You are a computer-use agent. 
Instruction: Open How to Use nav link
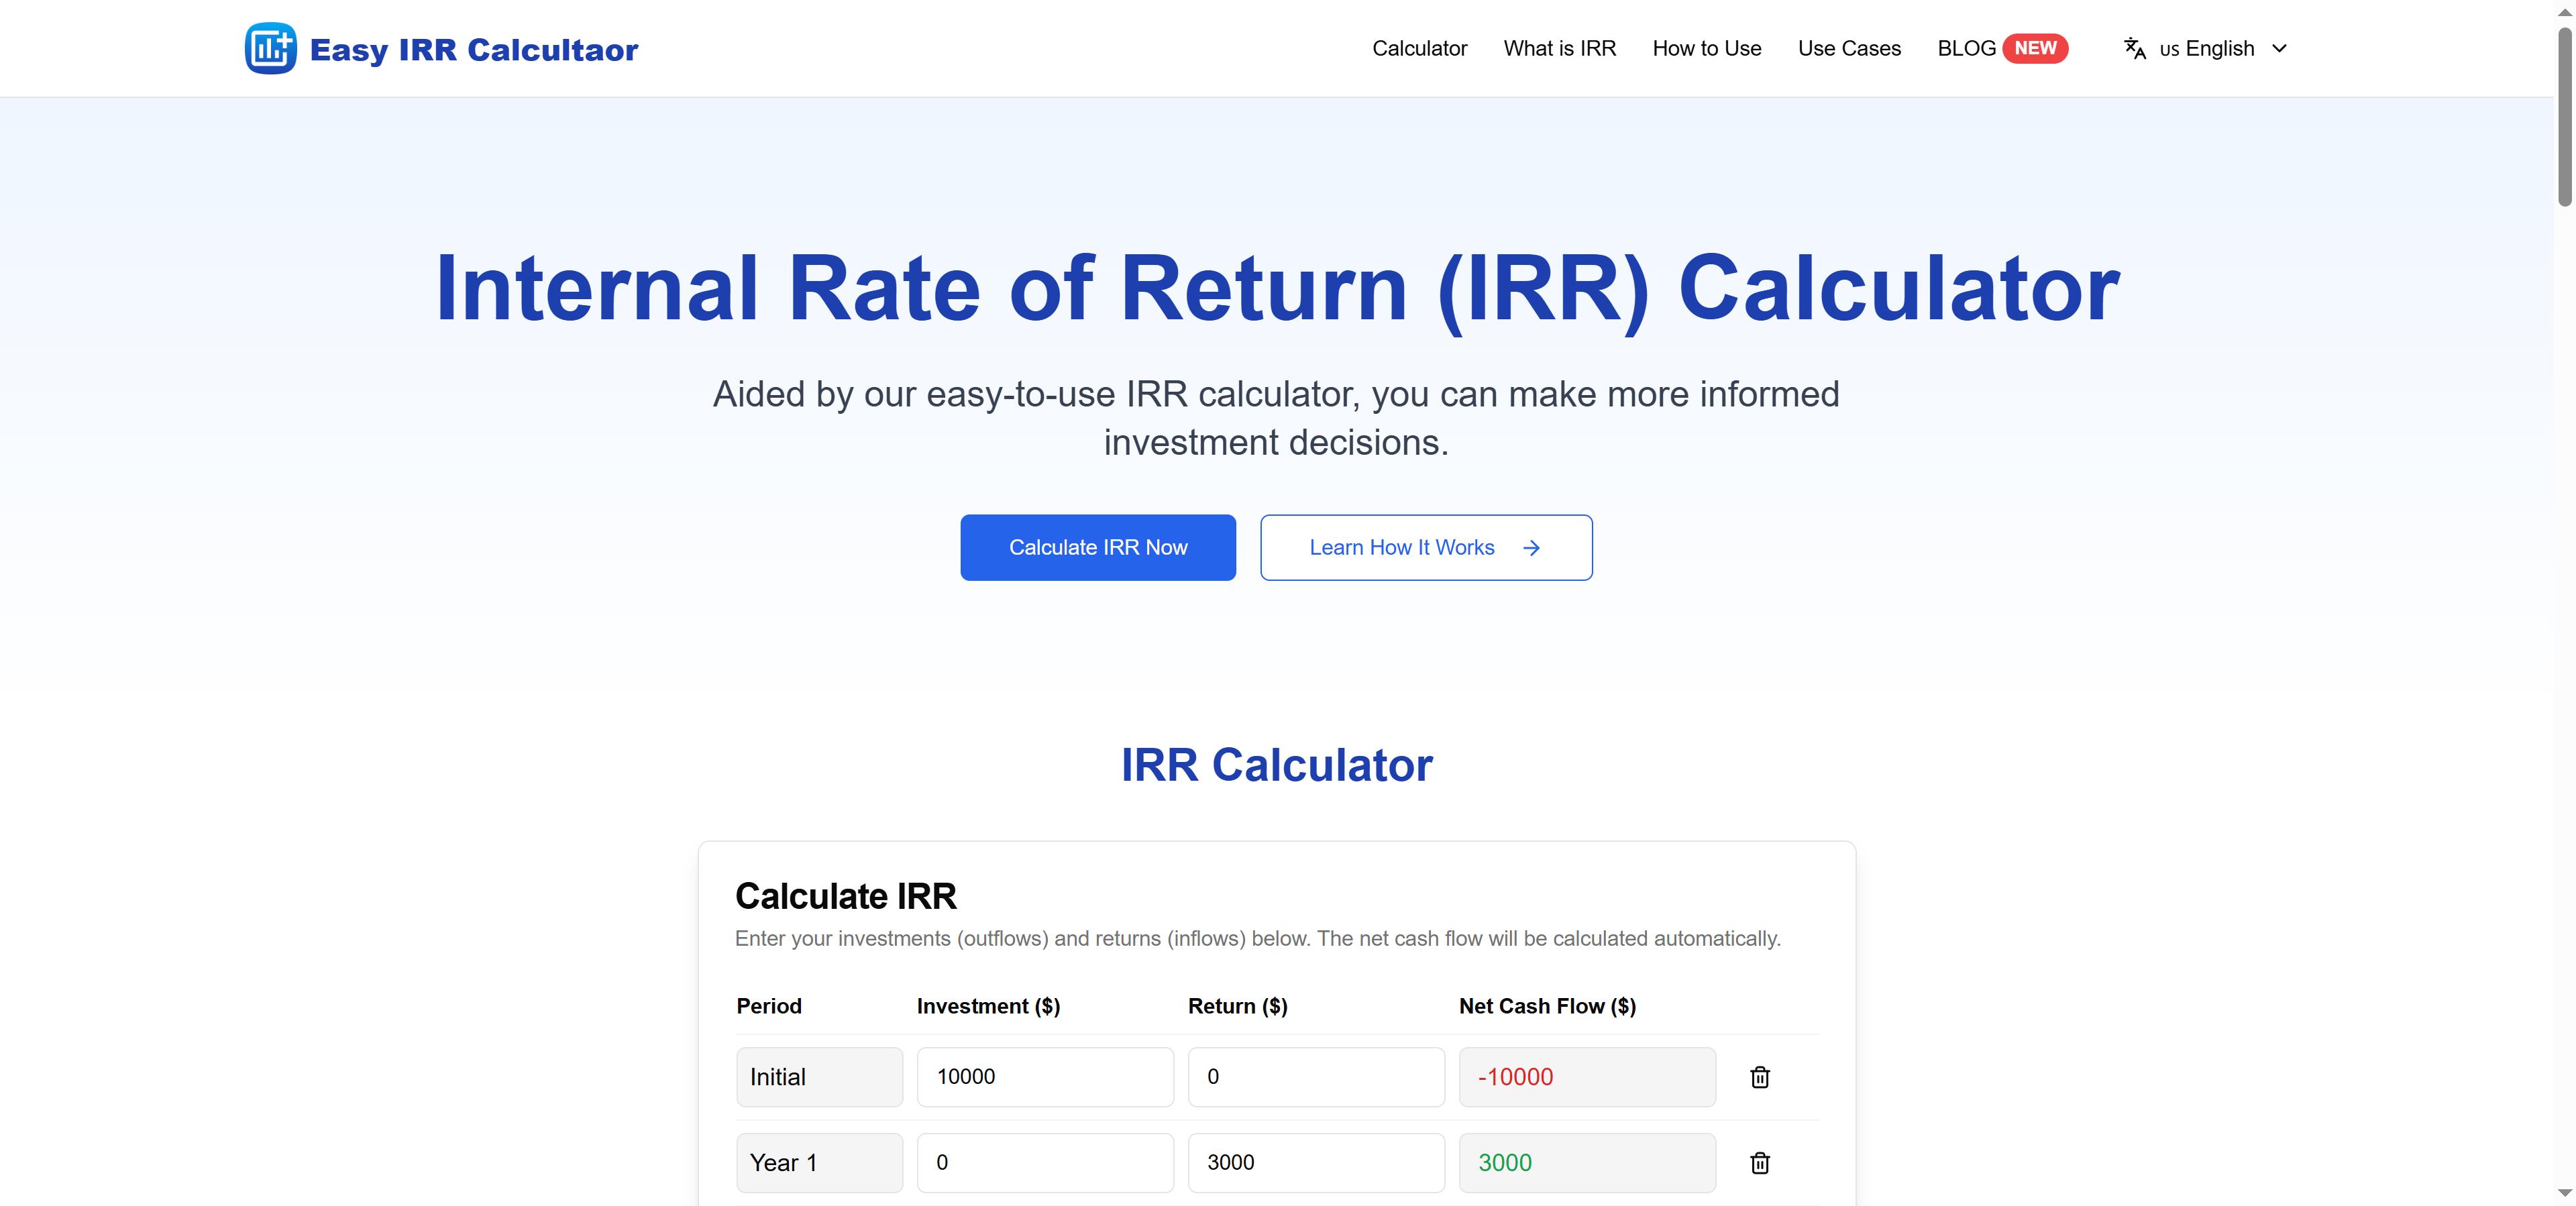pyautogui.click(x=1706, y=48)
